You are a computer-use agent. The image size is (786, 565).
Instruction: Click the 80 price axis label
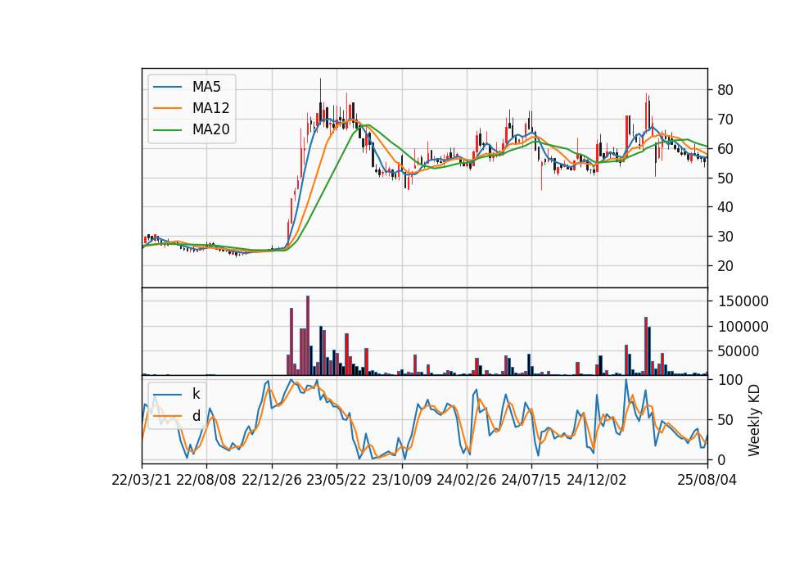click(725, 90)
